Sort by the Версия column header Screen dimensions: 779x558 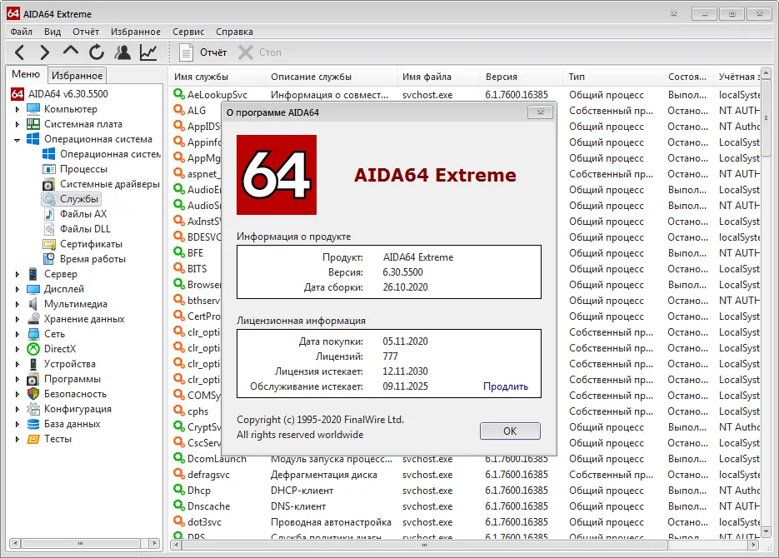(521, 77)
